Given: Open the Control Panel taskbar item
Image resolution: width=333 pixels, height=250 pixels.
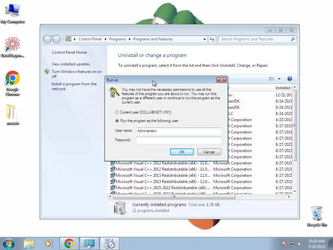Looking at the screenshot, I should 89,243.
